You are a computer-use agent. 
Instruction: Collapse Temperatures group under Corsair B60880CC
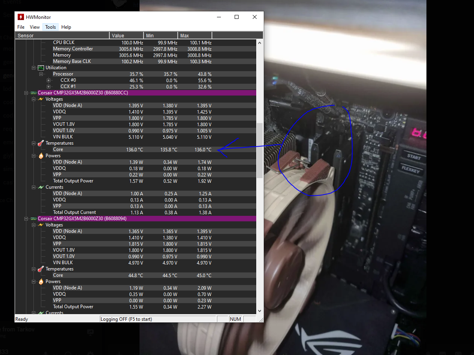34,143
